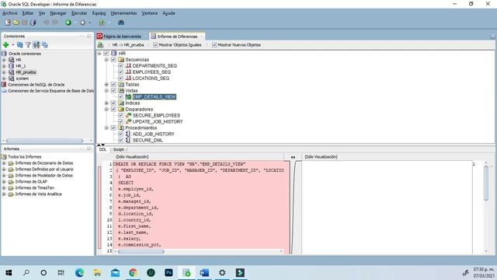497x280 pixels.
Task: Click the Windows Start button
Action: click(x=9, y=273)
